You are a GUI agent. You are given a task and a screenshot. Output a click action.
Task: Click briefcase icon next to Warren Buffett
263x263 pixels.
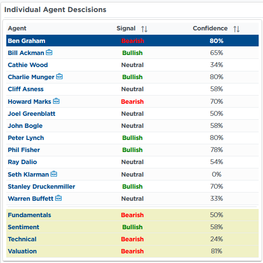(58, 198)
